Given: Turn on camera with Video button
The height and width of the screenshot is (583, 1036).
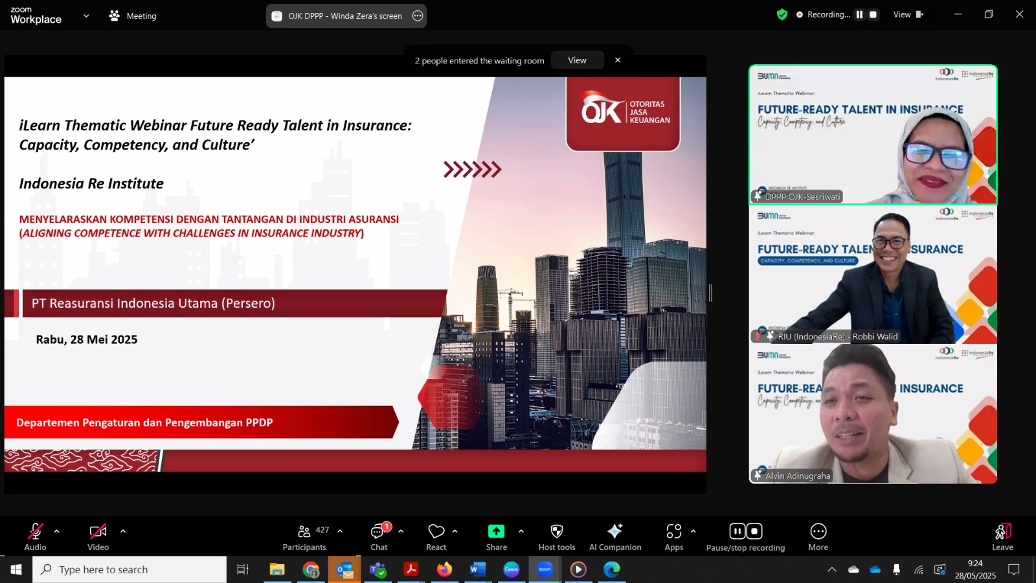Looking at the screenshot, I should [98, 532].
